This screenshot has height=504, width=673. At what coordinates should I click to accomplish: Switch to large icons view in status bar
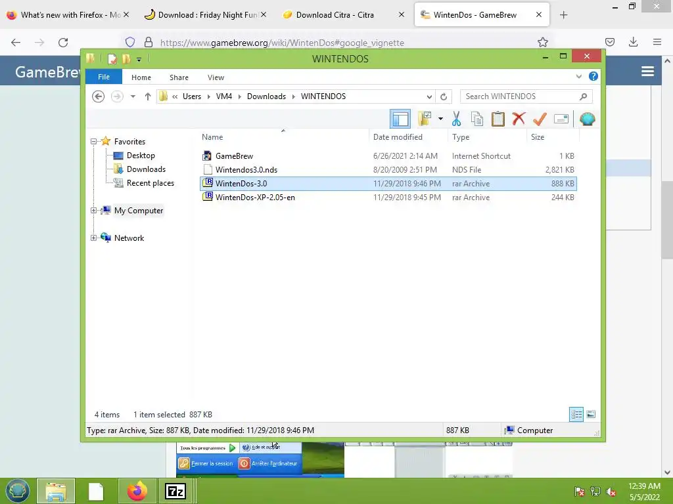pyautogui.click(x=591, y=415)
